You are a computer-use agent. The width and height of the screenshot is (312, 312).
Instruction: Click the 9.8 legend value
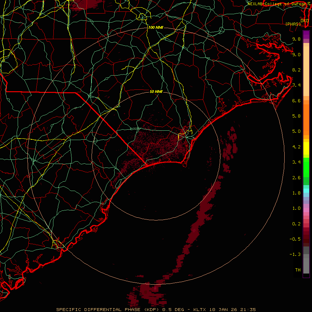click(296, 39)
